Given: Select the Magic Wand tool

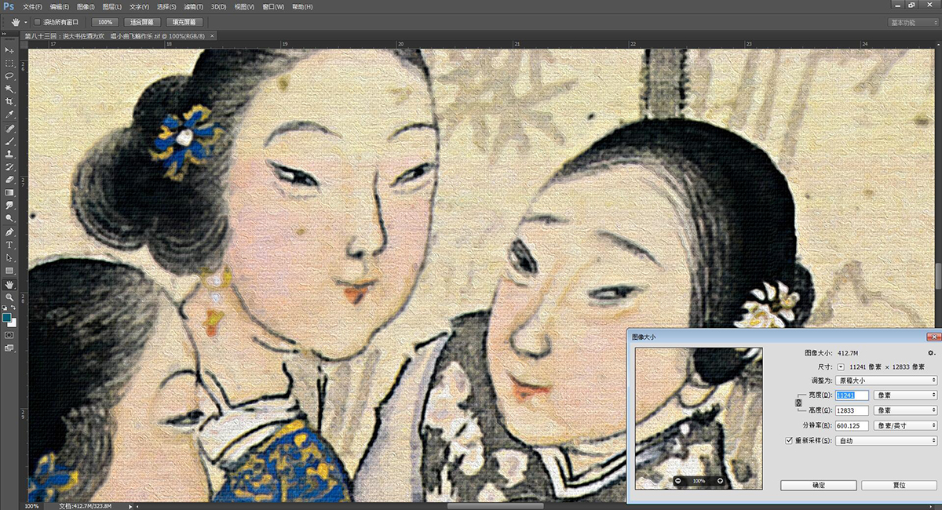Looking at the screenshot, I should coord(9,89).
